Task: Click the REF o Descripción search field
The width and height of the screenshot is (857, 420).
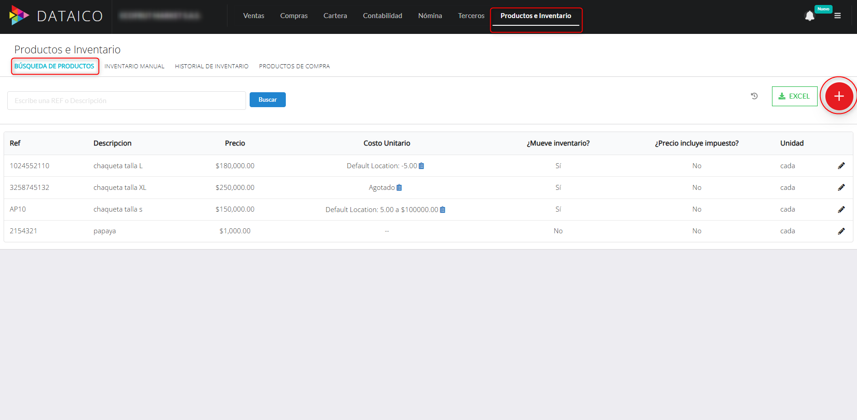Action: [126, 100]
